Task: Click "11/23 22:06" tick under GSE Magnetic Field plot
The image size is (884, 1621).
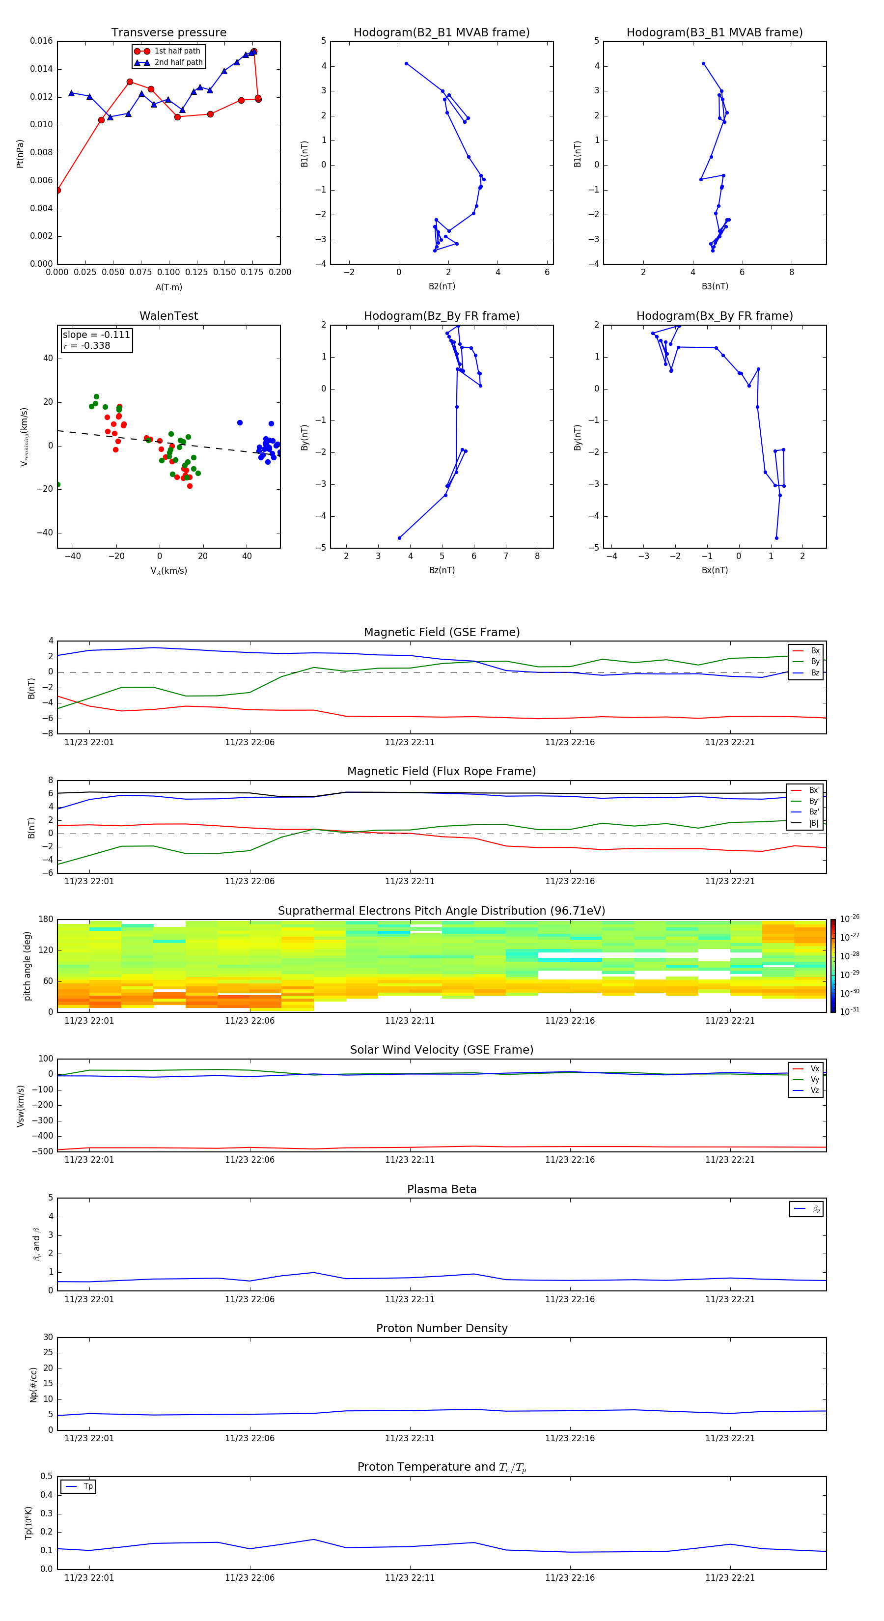Action: 250,743
